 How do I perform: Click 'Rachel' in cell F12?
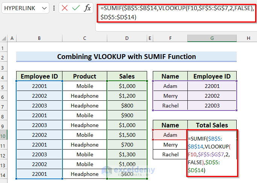(170, 154)
